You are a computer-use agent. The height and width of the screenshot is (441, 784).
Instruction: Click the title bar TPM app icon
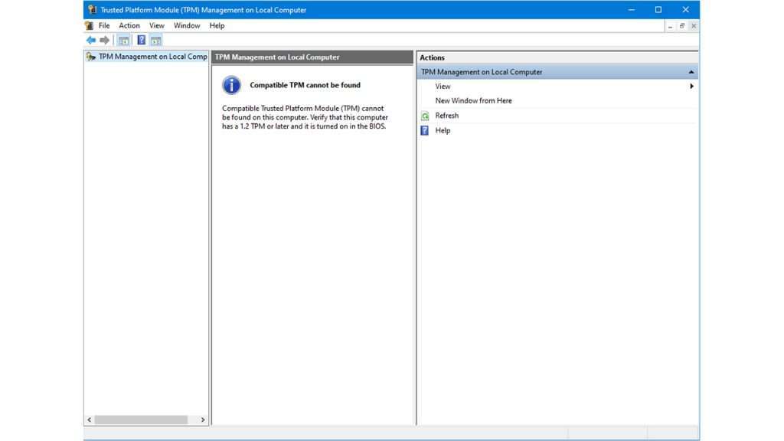click(x=92, y=9)
